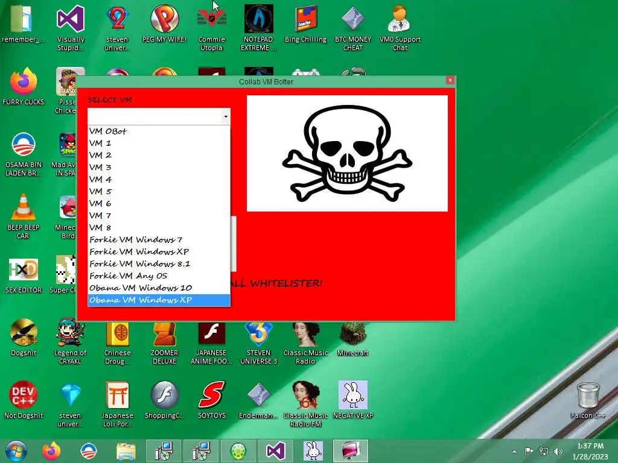Collapse the SELECT VM dropdown arrow
The height and width of the screenshot is (463, 618).
[x=226, y=116]
